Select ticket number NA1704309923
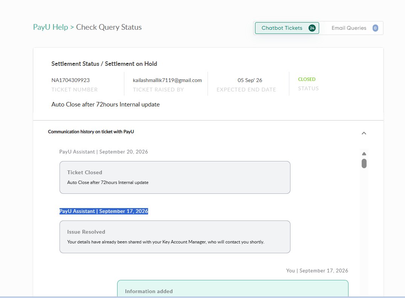The width and height of the screenshot is (405, 298). 70,80
